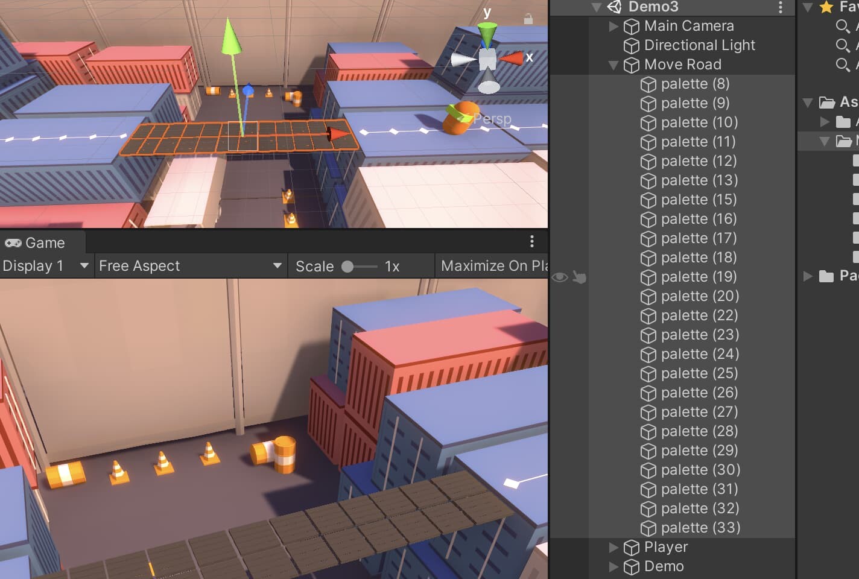Select palette (25) in the Hierarchy
859x579 pixels.
tap(700, 373)
